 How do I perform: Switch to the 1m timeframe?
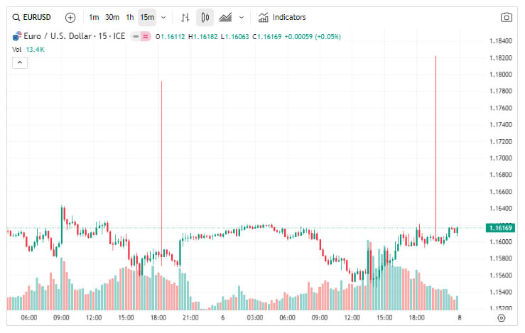point(94,18)
